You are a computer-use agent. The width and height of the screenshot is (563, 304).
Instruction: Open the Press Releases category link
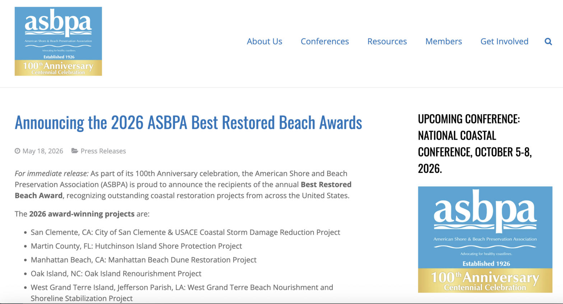(103, 151)
